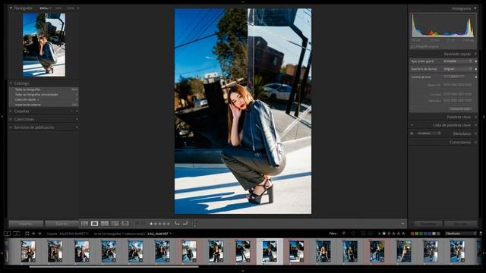Click the Sincronizar button

[x=428, y=224]
